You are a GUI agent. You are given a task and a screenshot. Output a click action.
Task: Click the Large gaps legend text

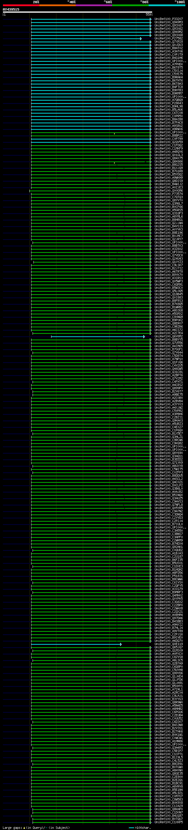click(36, 828)
